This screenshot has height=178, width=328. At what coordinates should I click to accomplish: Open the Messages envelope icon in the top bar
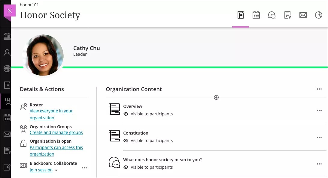pyautogui.click(x=303, y=15)
